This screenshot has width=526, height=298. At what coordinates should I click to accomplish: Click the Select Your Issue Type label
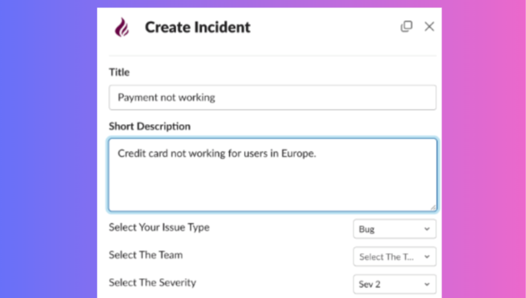point(159,227)
